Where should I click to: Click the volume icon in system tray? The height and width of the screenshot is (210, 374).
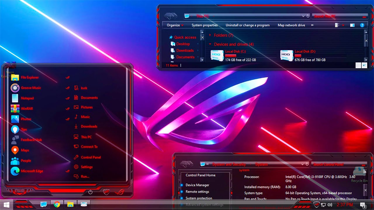(x=330, y=205)
